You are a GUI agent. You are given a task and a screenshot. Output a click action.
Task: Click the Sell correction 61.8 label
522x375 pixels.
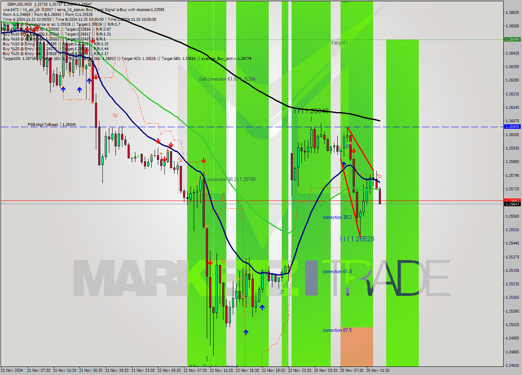click(226, 79)
